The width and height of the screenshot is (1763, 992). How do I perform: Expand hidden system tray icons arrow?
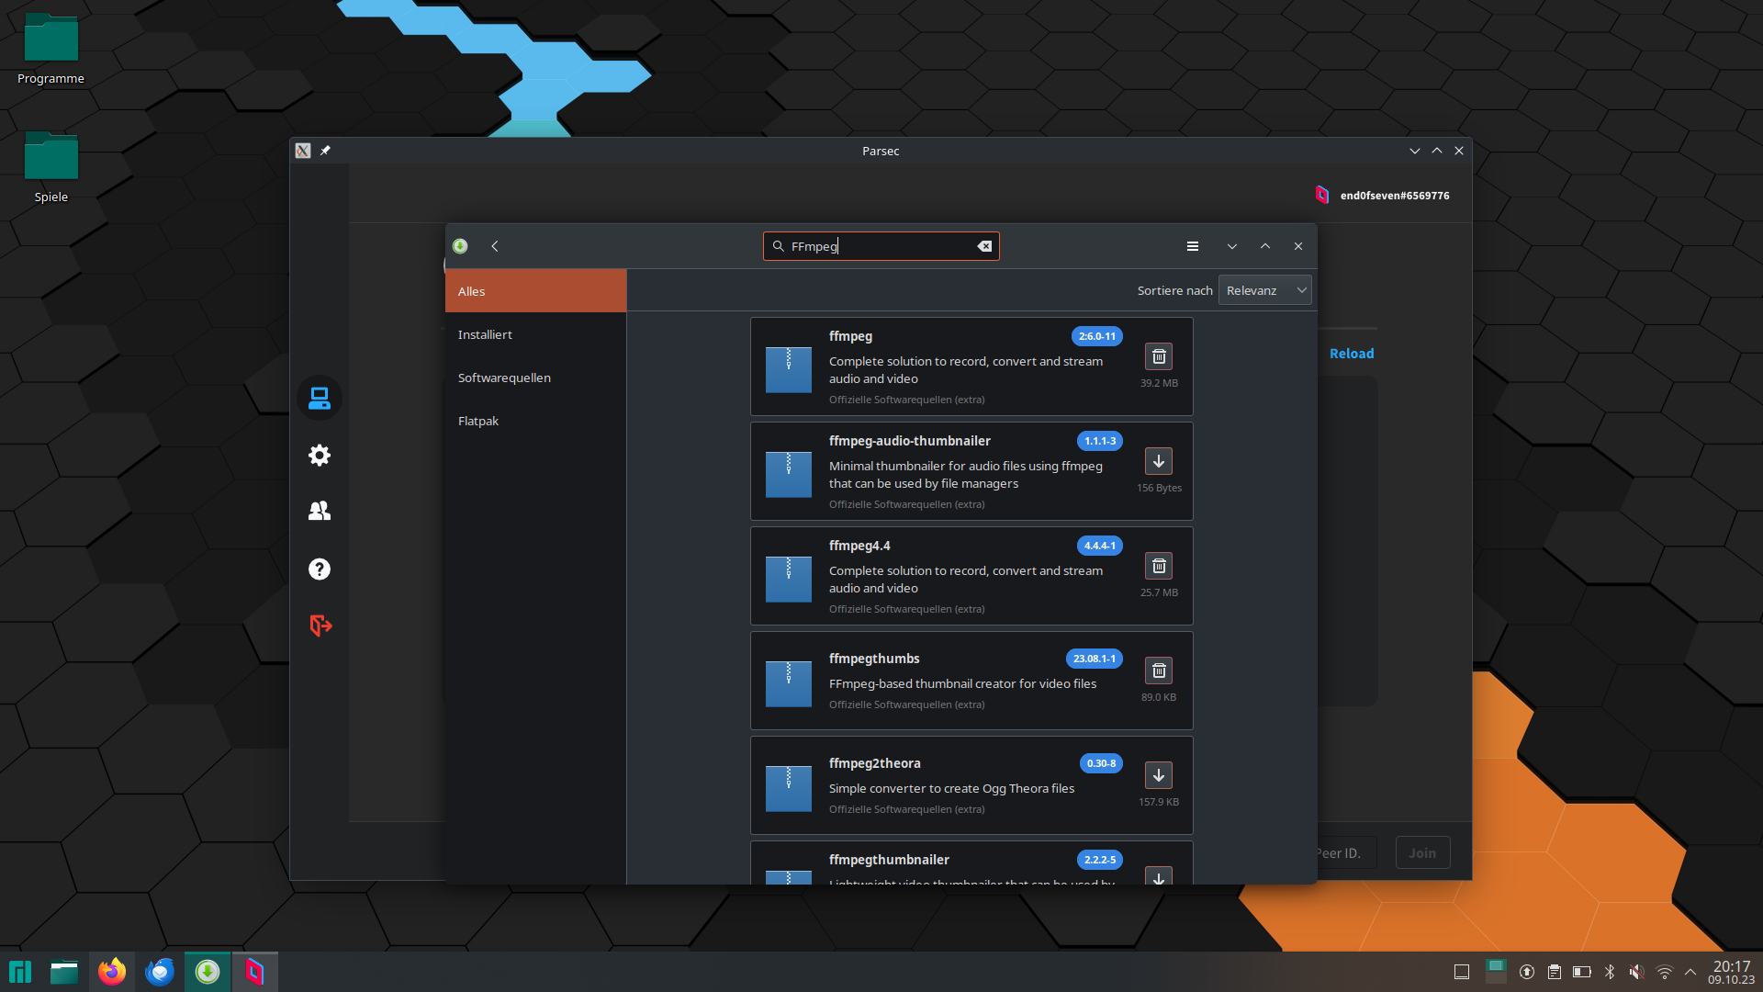pyautogui.click(x=1690, y=972)
